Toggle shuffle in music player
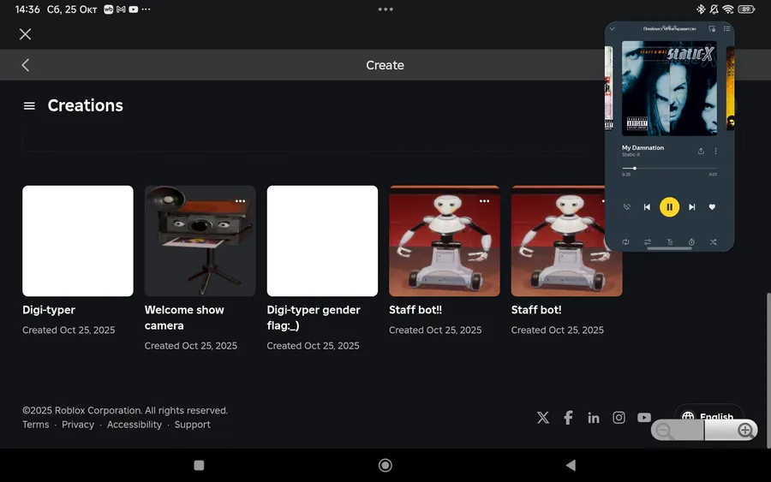 pyautogui.click(x=714, y=241)
